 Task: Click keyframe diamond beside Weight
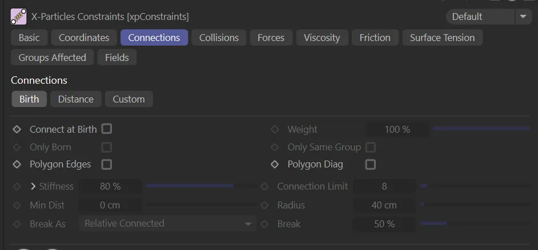(x=275, y=130)
